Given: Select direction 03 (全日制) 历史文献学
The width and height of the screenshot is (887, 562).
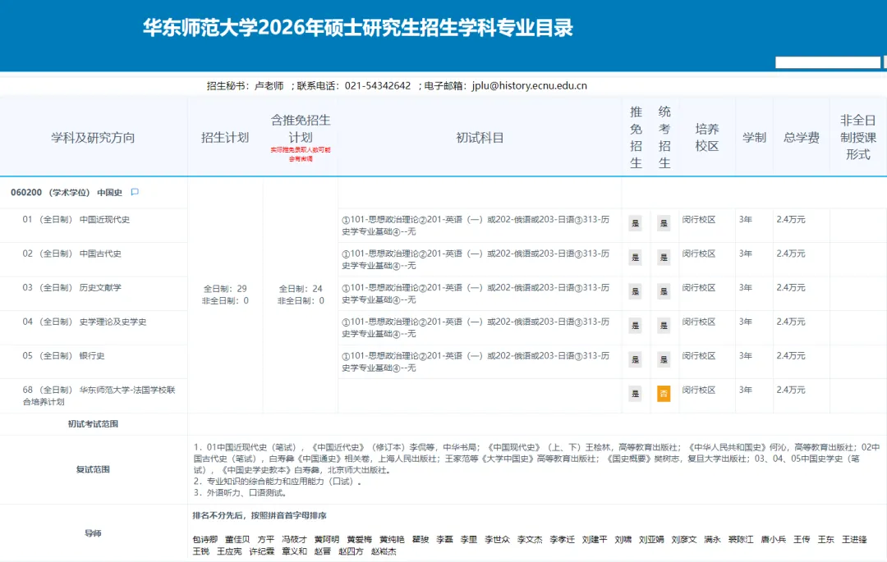Looking at the screenshot, I should coord(71,287).
